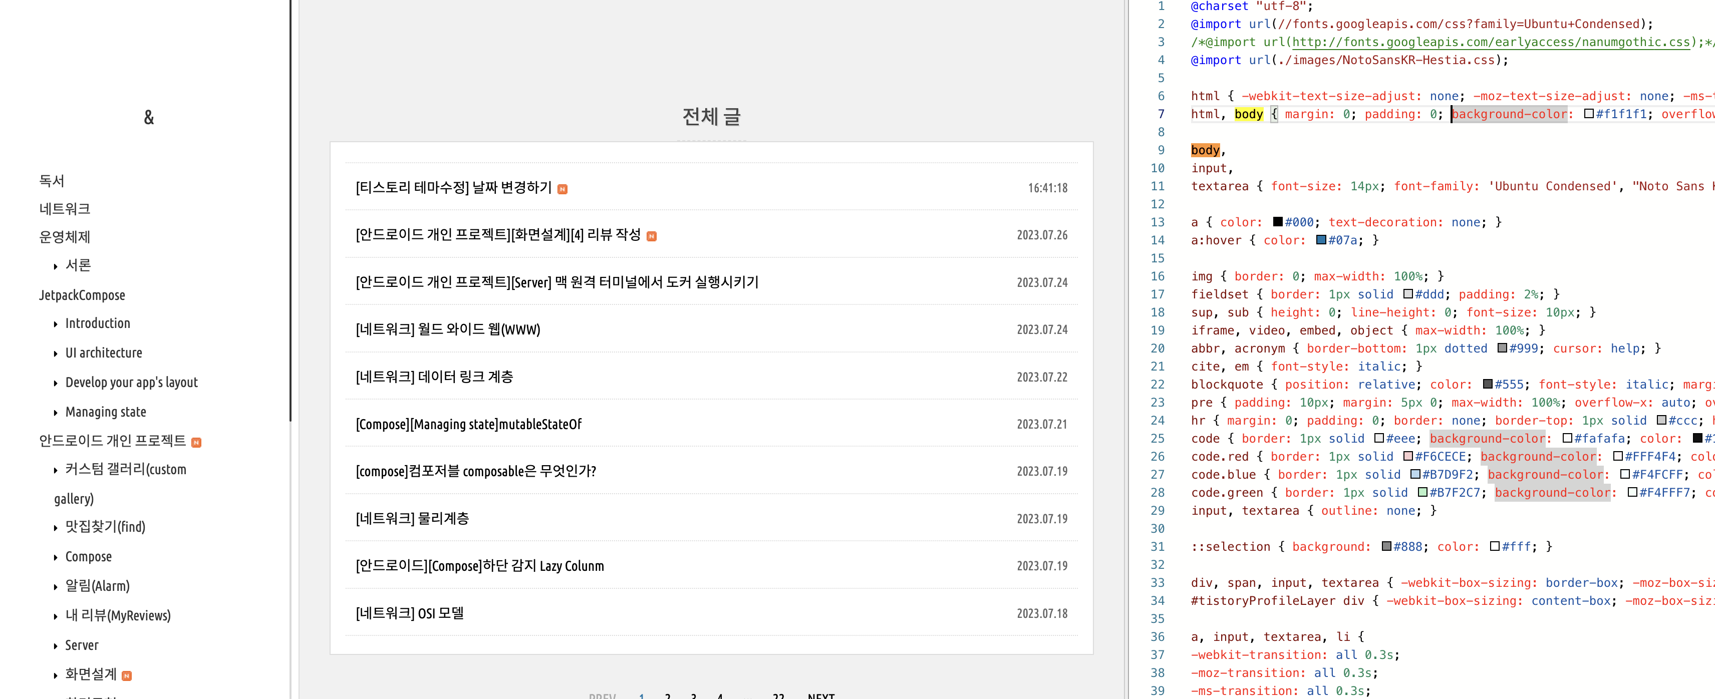Image resolution: width=1715 pixels, height=699 pixels.
Task: Click the N badge next to 화면설계 category
Action: click(x=127, y=675)
